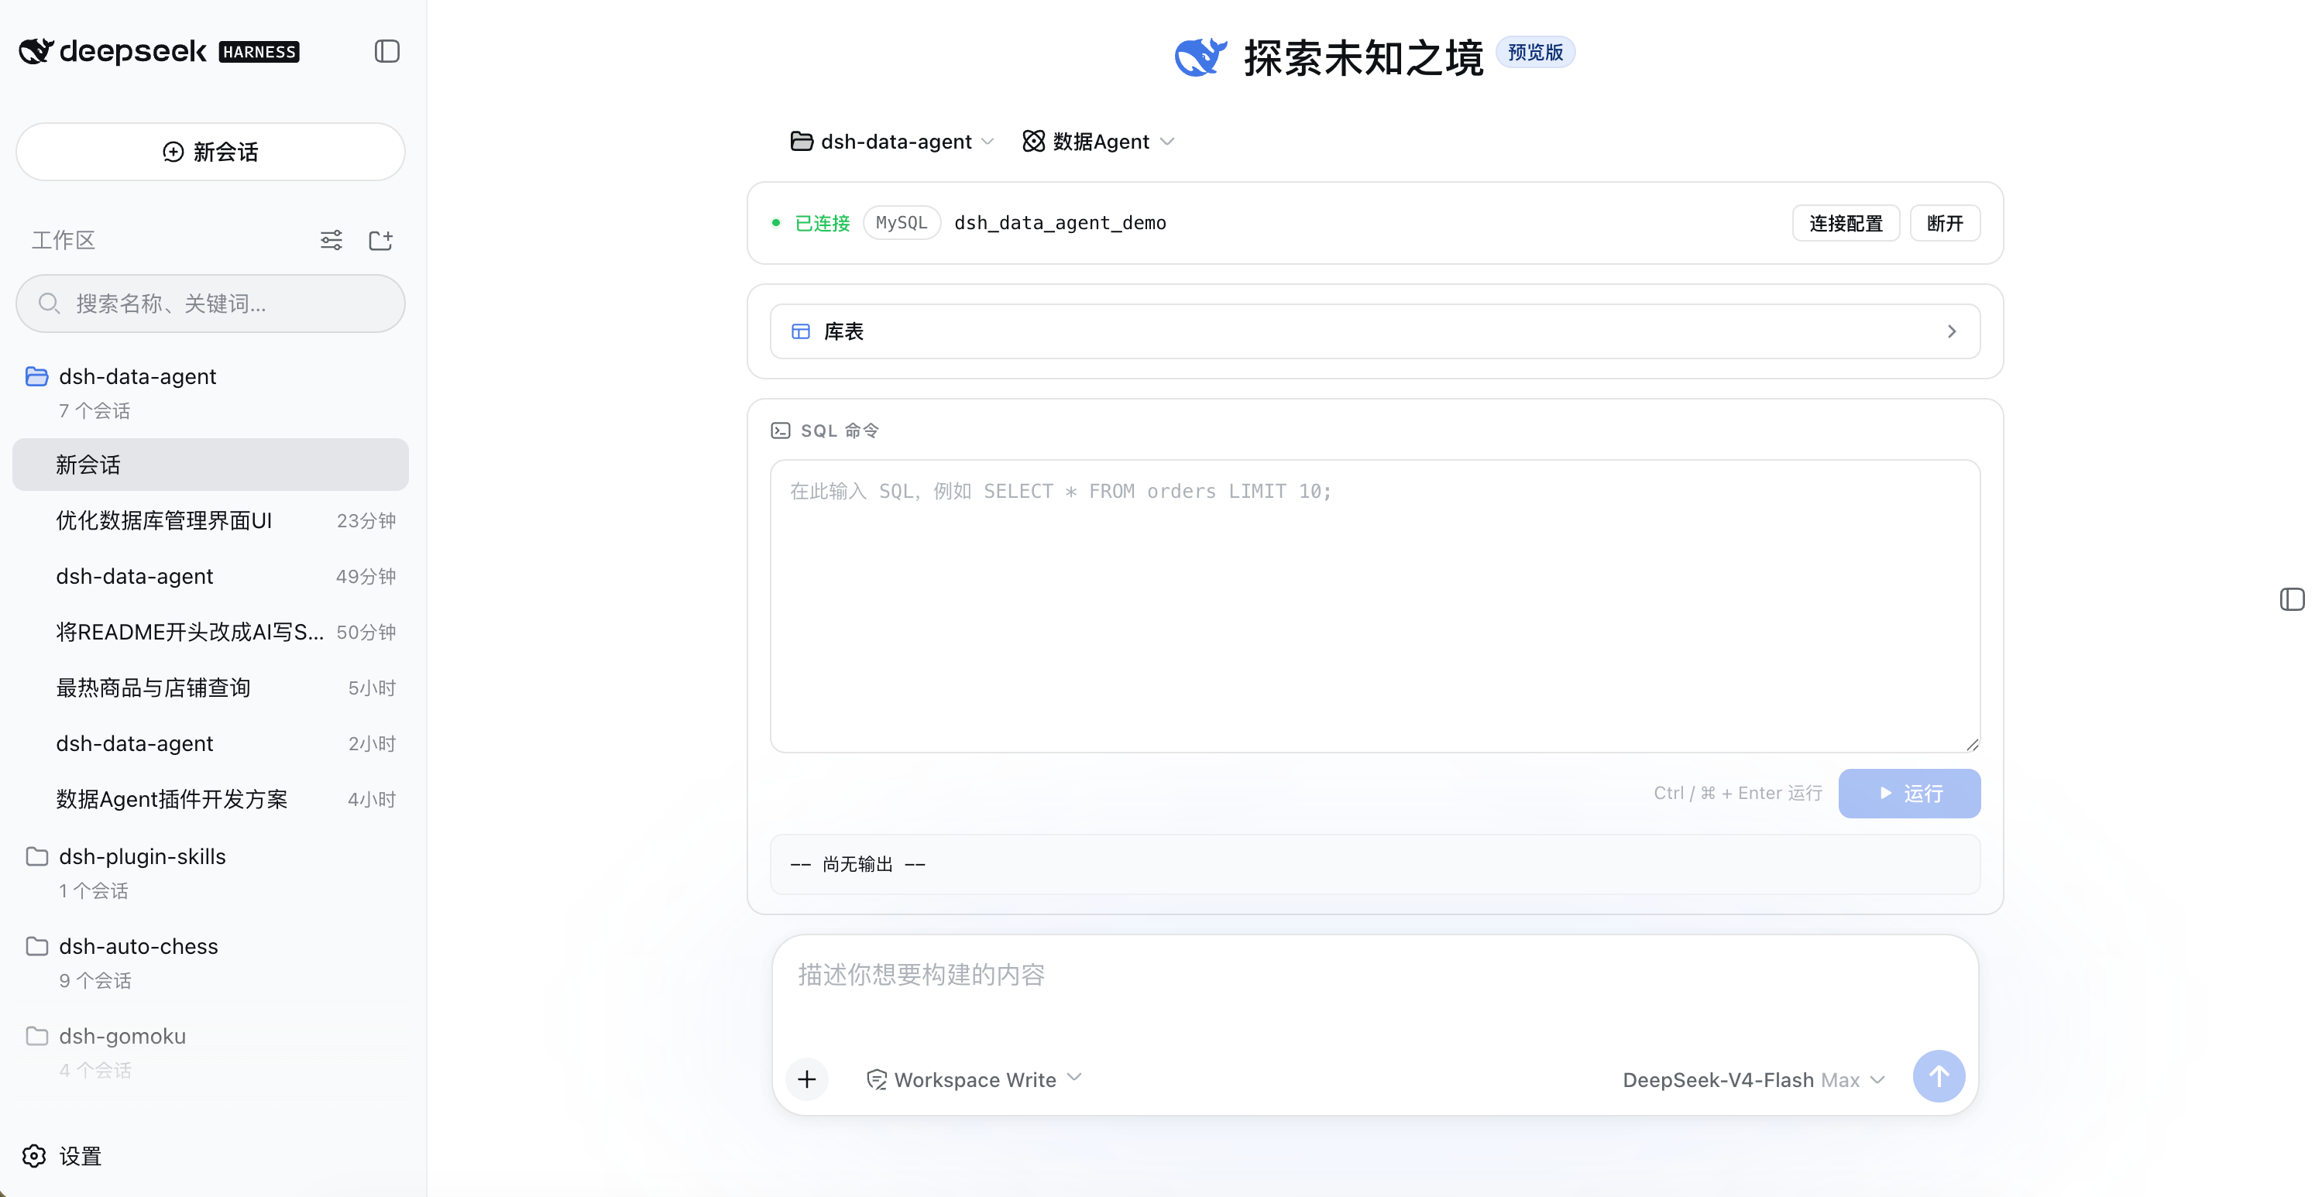The width and height of the screenshot is (2322, 1197).
Task: Click the MySQL database type badge
Action: pyautogui.click(x=902, y=223)
